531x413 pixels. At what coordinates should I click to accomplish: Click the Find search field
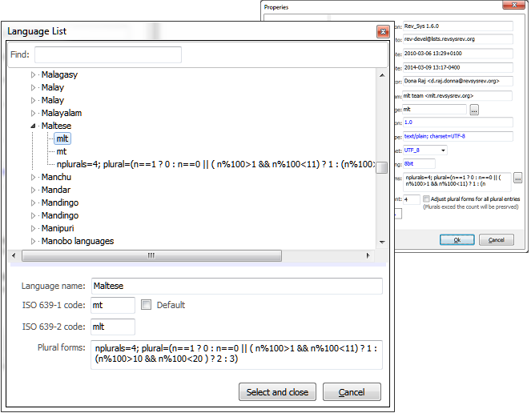tap(108, 55)
